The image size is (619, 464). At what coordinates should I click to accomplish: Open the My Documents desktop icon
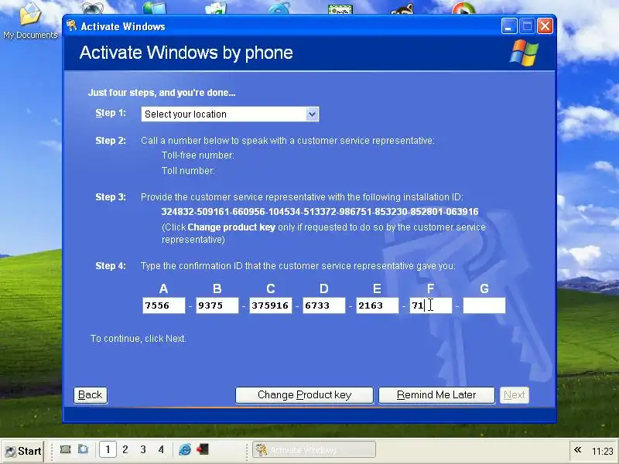tap(30, 20)
